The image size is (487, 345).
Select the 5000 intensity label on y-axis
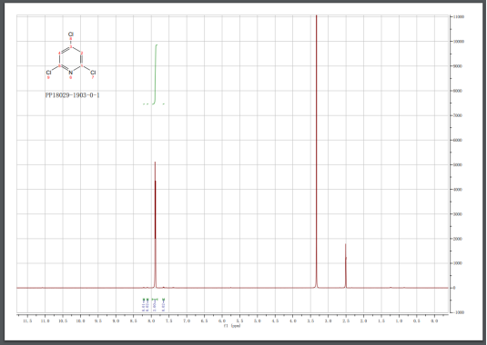[458, 164]
